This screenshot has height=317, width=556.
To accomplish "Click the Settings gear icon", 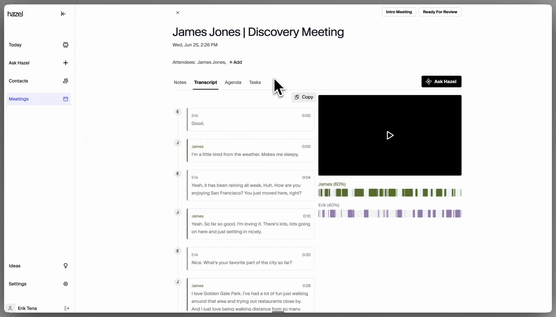I will point(66,284).
